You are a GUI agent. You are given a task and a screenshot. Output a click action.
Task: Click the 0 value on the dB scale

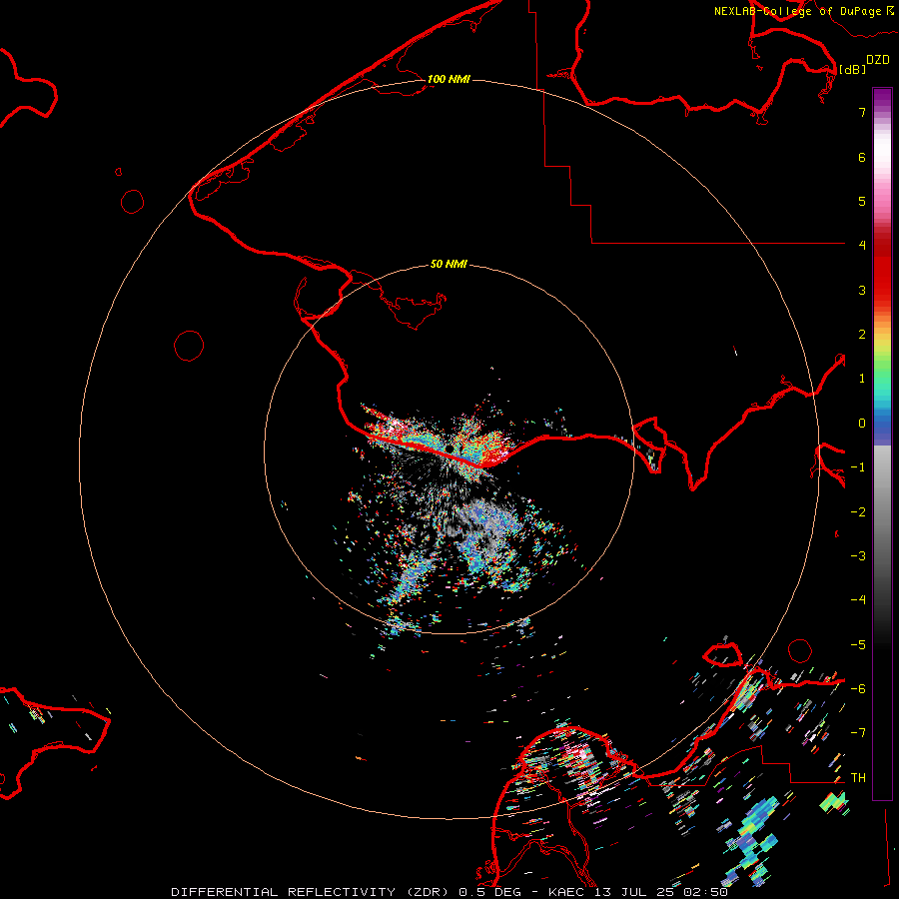pyautogui.click(x=862, y=424)
